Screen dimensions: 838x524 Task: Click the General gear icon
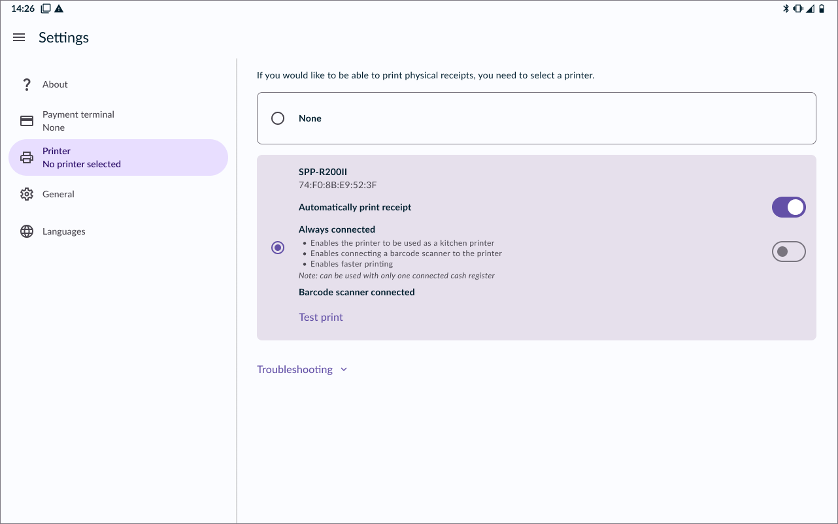click(27, 194)
